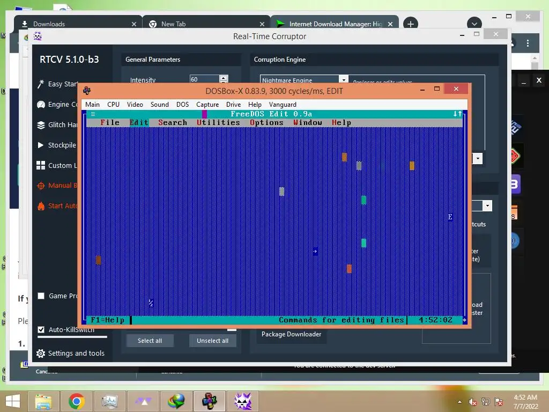Image resolution: width=549 pixels, height=412 pixels.
Task: Click the Internet Download Manager taskbar icon
Action: [176, 401]
